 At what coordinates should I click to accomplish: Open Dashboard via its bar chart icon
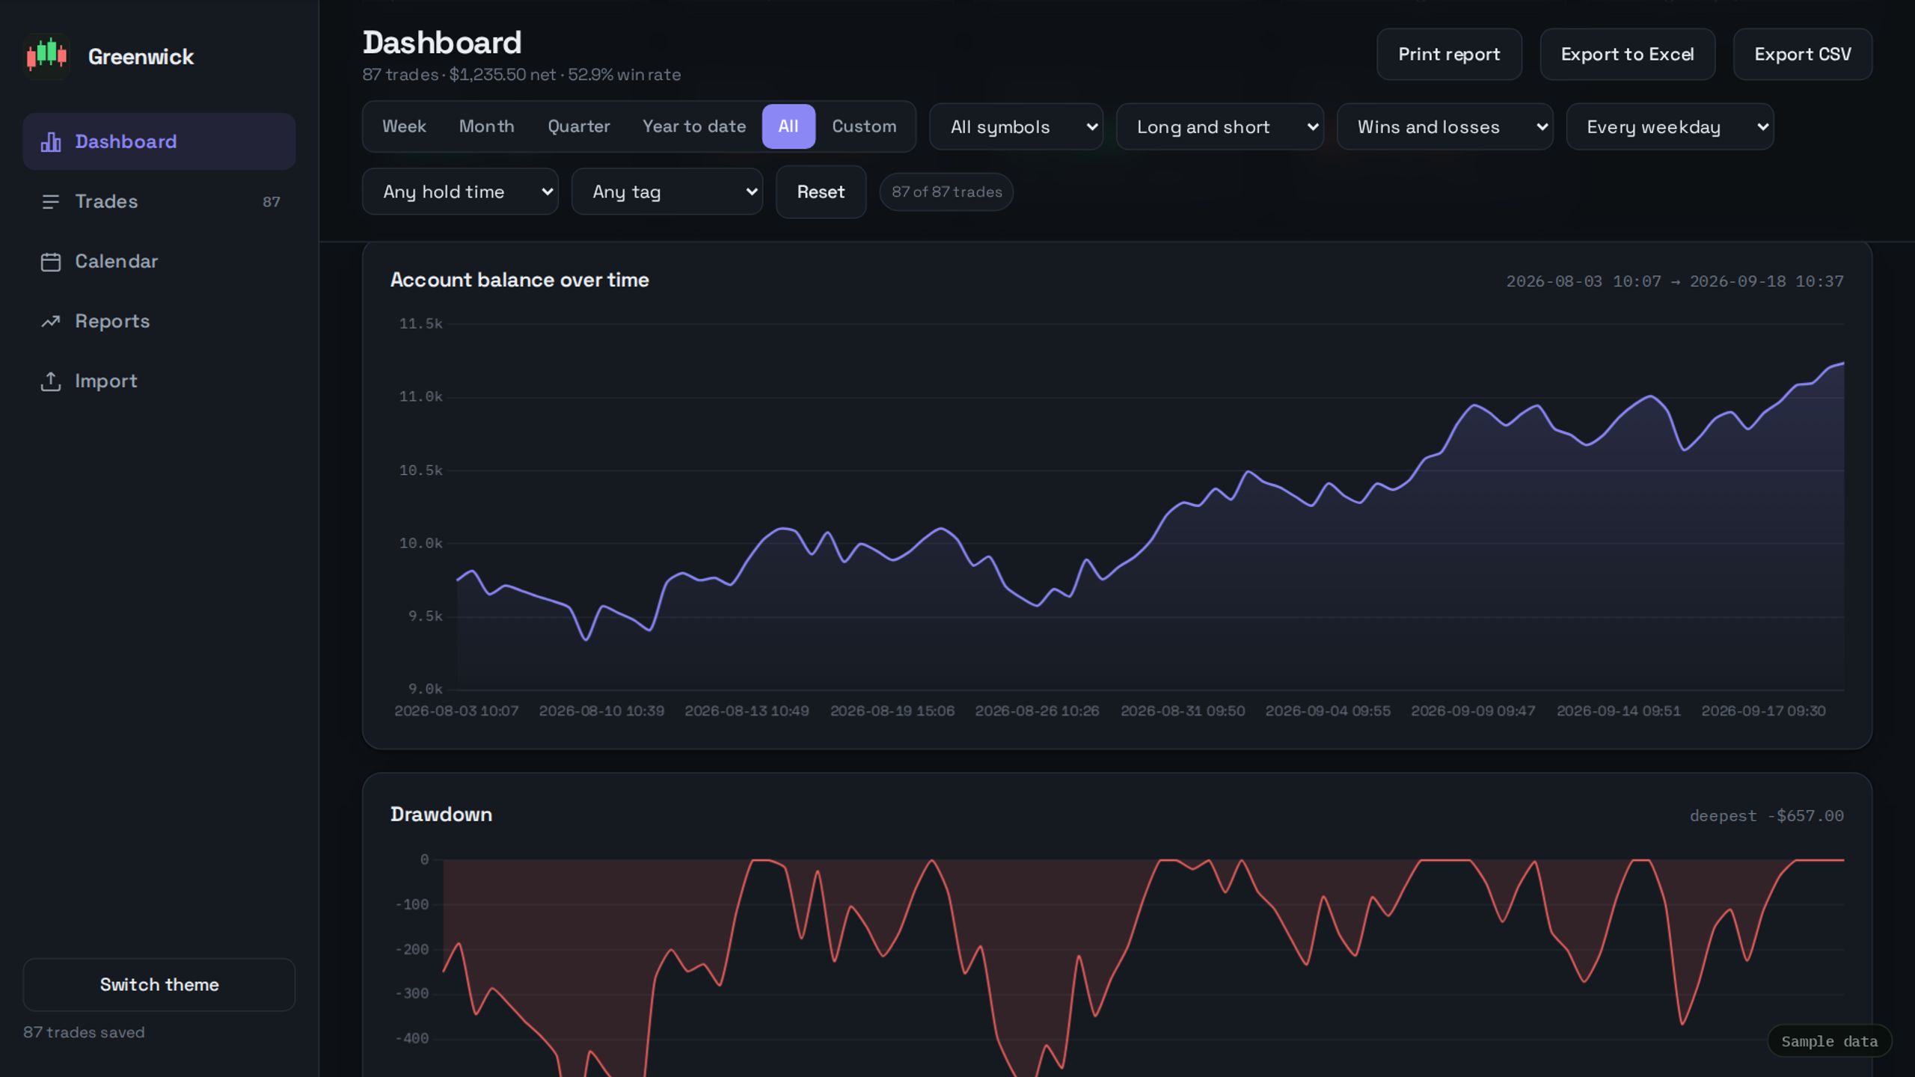tap(51, 141)
